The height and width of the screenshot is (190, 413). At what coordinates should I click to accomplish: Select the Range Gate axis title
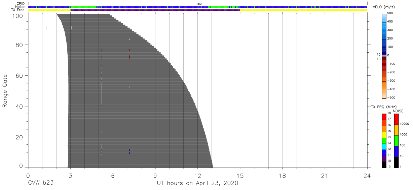(5, 90)
